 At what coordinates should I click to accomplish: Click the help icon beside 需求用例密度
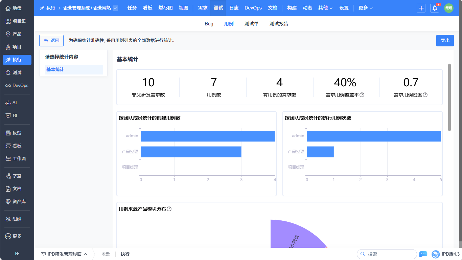pos(425,95)
